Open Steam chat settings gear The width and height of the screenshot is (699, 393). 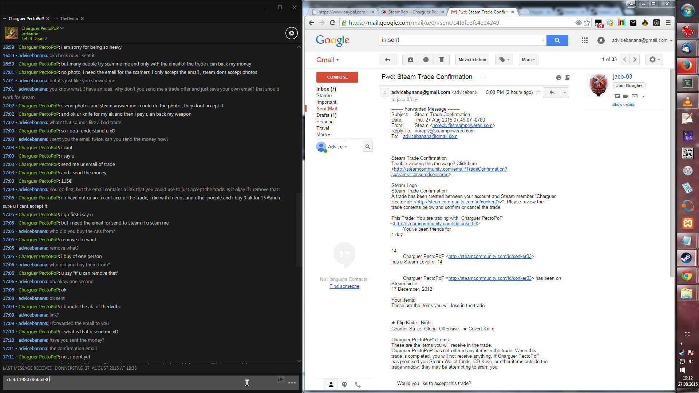[291, 33]
